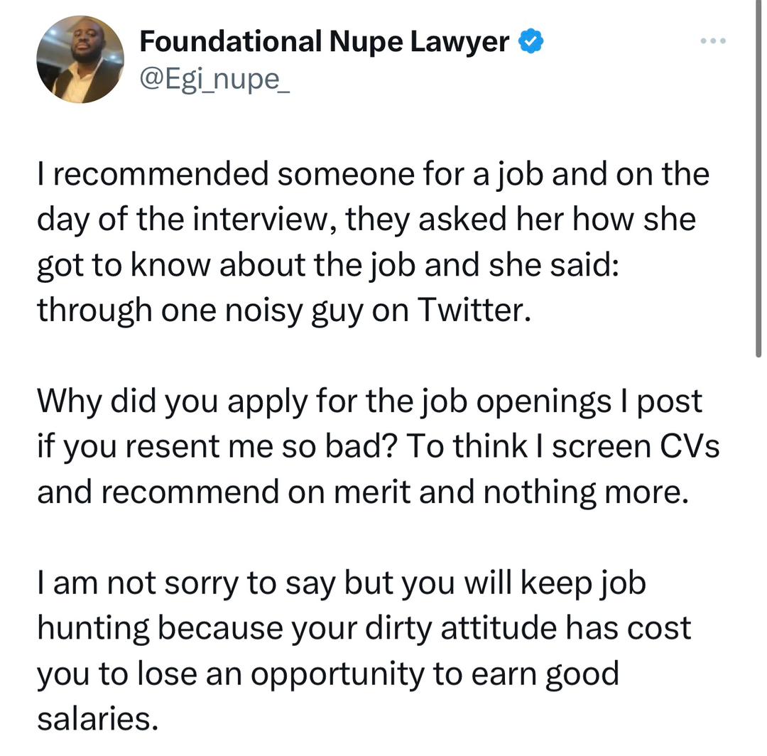Click the first paragraph of the tweet
767x756 pixels.
click(369, 242)
